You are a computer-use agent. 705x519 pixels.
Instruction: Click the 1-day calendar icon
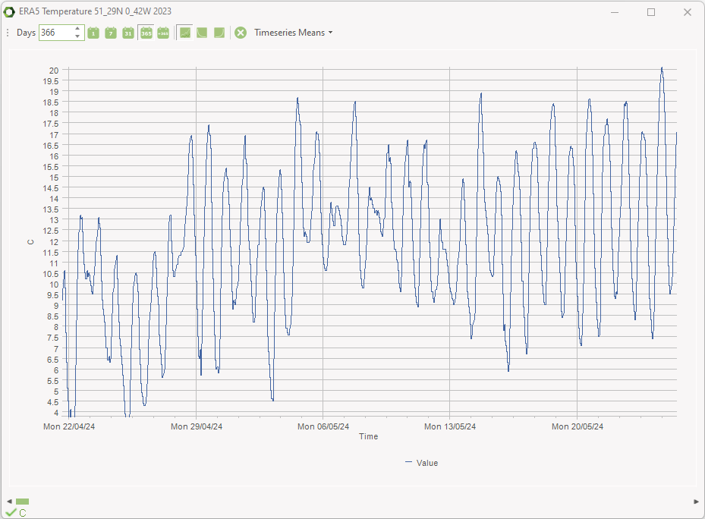[93, 33]
